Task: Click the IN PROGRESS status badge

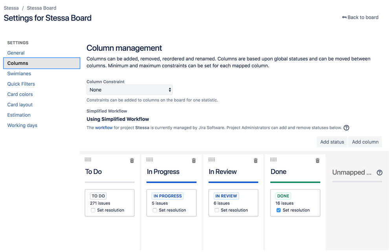Action: [x=167, y=196]
